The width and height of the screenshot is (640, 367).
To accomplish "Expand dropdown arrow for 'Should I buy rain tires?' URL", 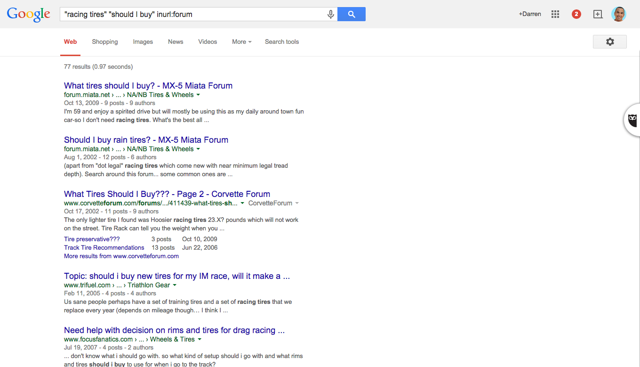I will coord(198,149).
